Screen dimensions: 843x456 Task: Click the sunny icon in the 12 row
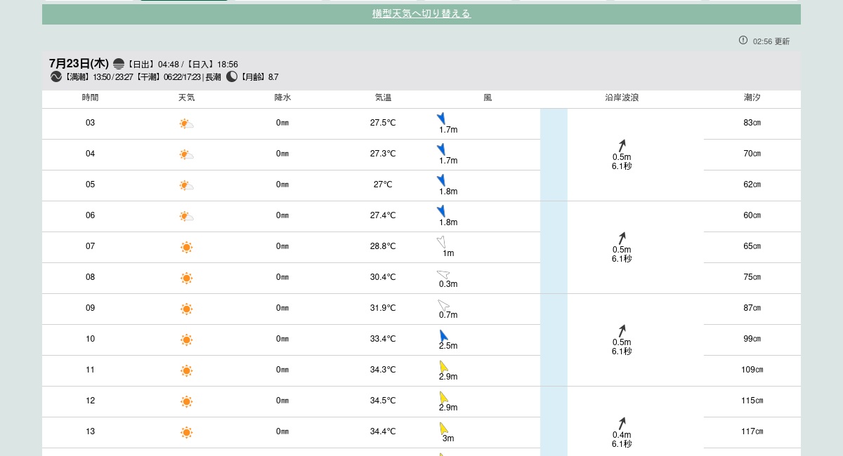[186, 402]
